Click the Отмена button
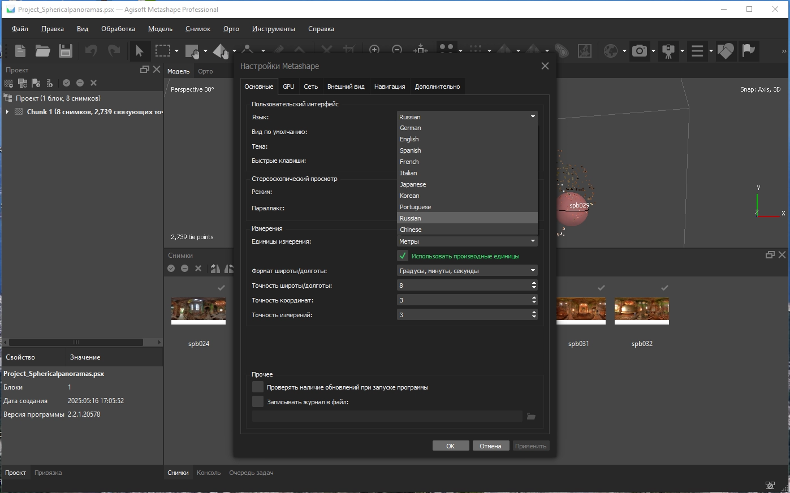The height and width of the screenshot is (493, 790). coord(490,446)
